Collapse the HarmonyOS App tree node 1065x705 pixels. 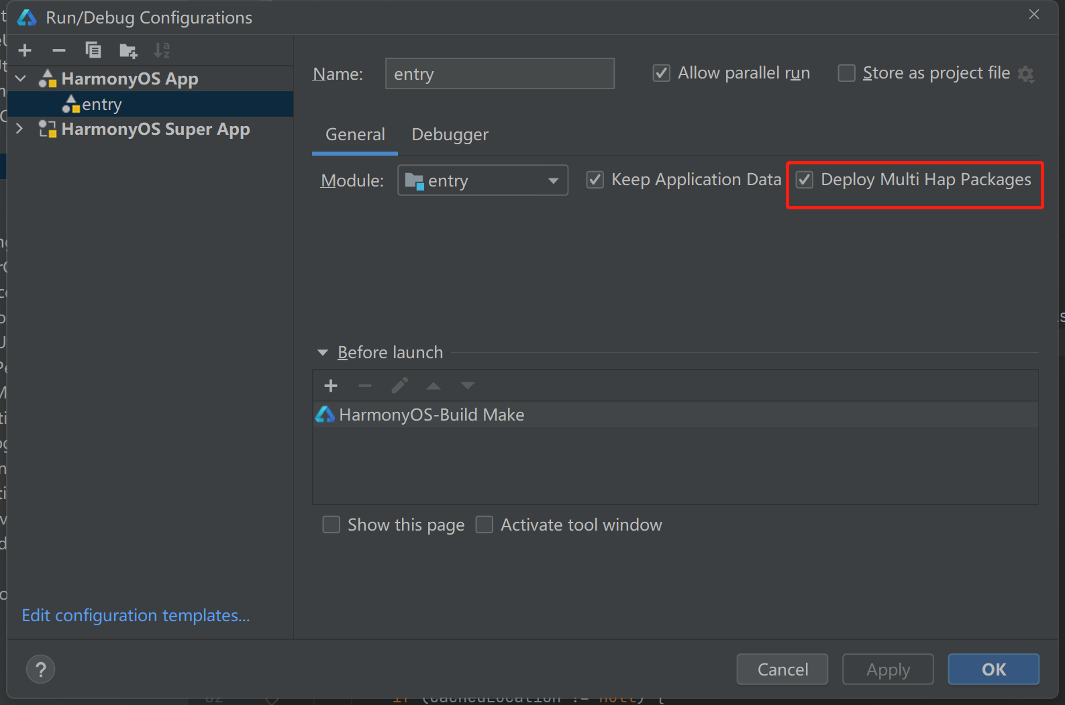[x=21, y=78]
